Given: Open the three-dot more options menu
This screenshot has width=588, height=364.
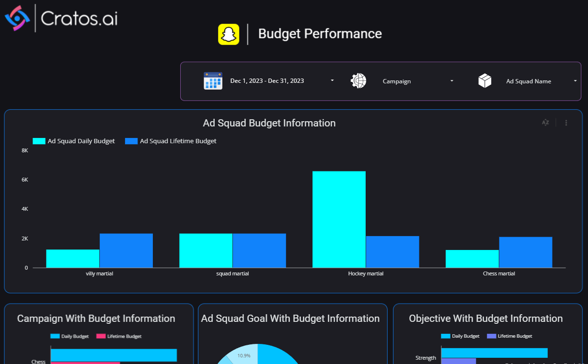Looking at the screenshot, I should click(x=566, y=123).
